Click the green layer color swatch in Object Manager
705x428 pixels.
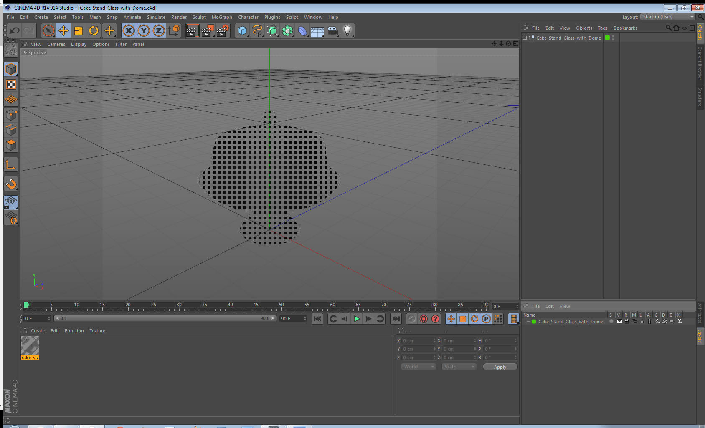click(607, 38)
